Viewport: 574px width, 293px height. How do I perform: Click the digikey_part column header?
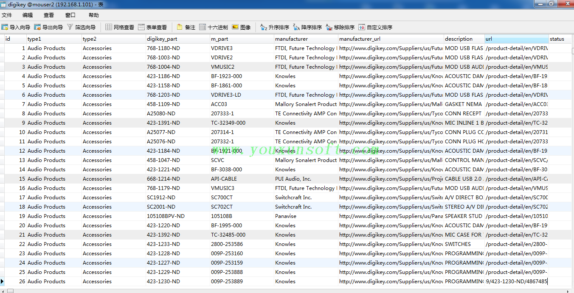[x=178, y=39]
